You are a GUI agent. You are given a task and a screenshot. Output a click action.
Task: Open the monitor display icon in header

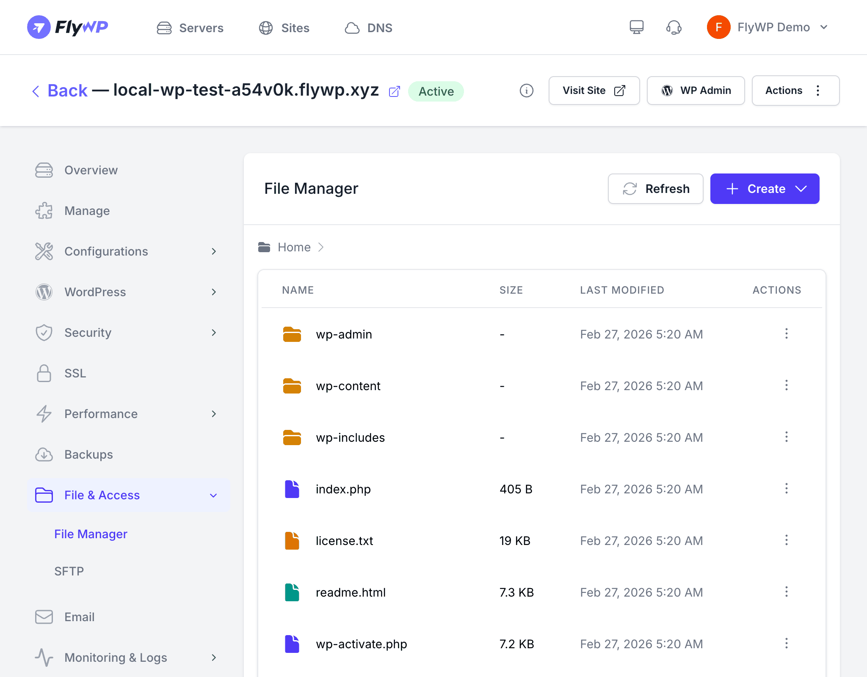pos(636,28)
